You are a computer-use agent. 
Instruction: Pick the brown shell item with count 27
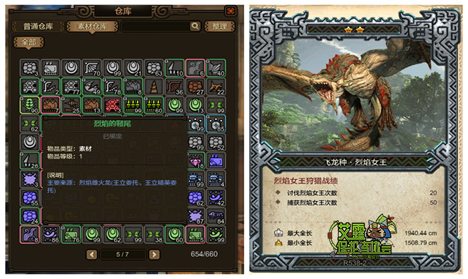click(196, 86)
